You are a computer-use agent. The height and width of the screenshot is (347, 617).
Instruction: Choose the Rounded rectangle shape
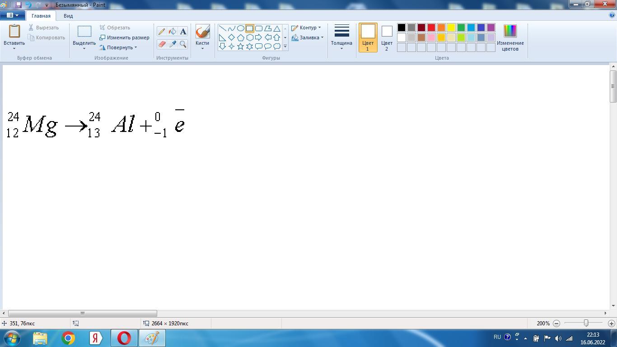258,28
